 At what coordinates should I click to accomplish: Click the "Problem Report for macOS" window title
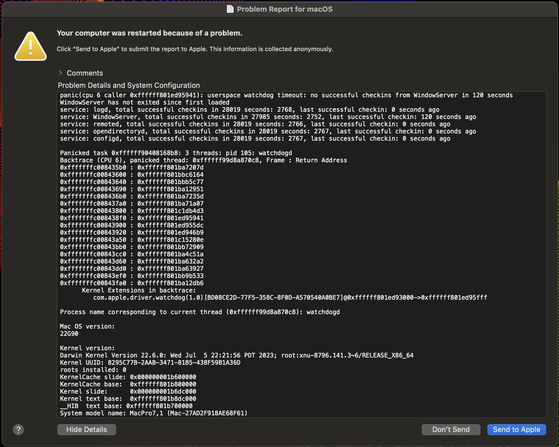click(x=285, y=9)
